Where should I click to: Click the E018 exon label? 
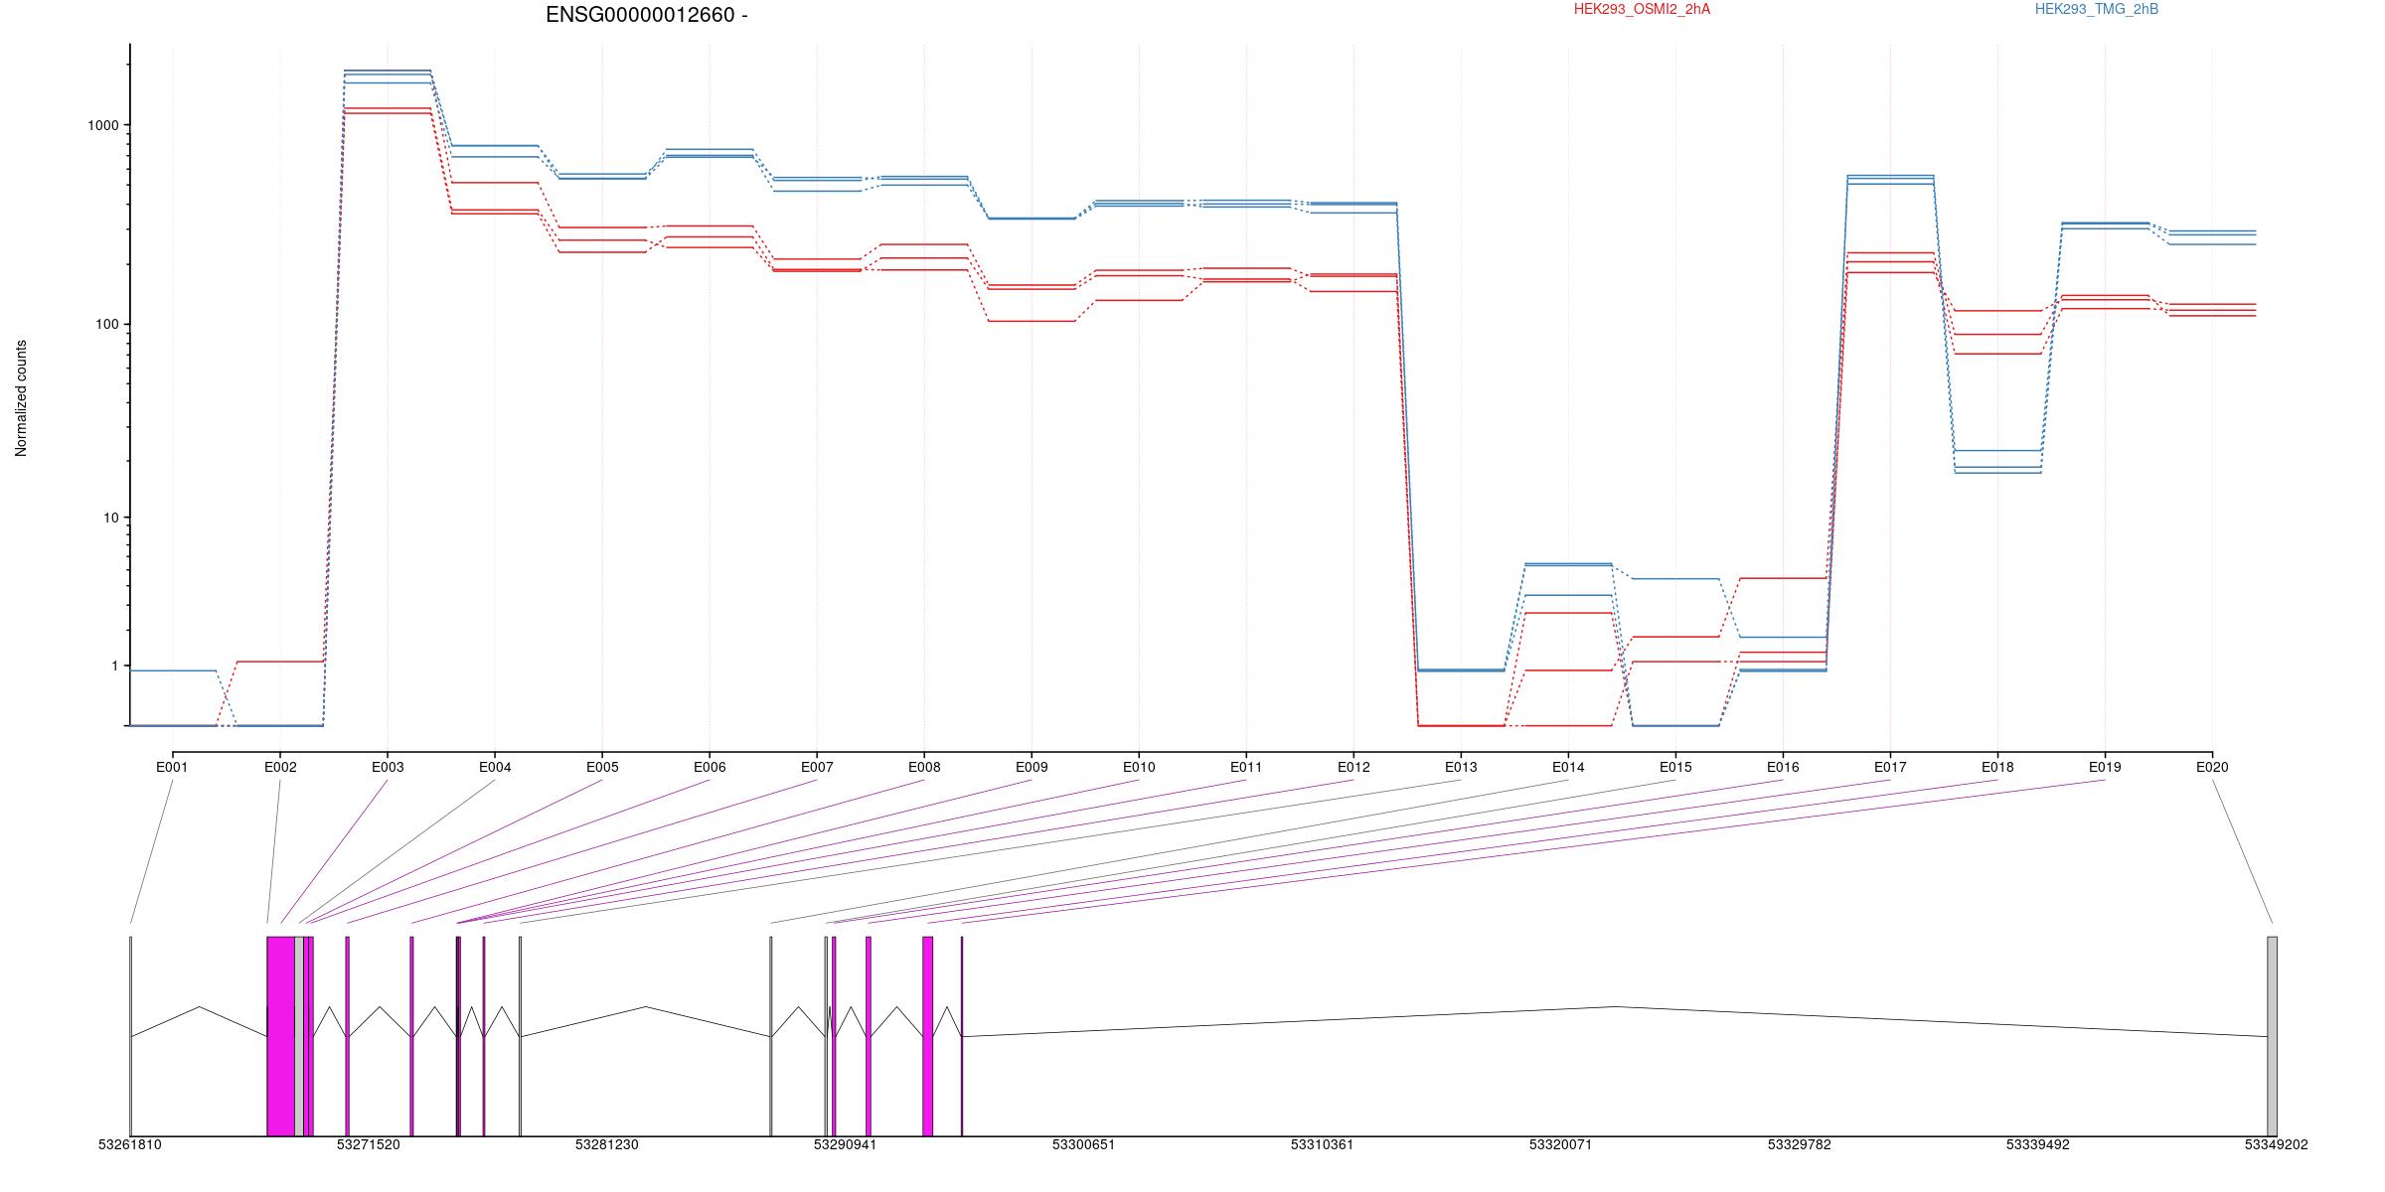1997,767
